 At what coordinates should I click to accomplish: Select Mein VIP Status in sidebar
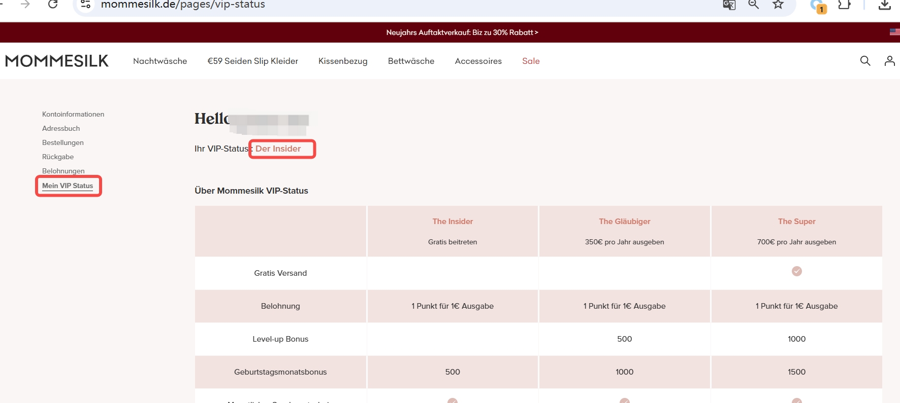coord(68,186)
